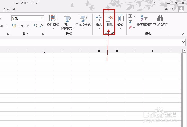
Task: Select column H header
Action: tap(9, 51)
